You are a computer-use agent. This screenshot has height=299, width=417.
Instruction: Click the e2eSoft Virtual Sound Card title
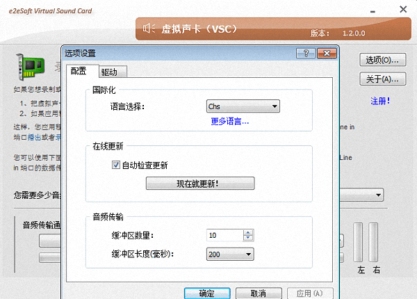point(50,11)
